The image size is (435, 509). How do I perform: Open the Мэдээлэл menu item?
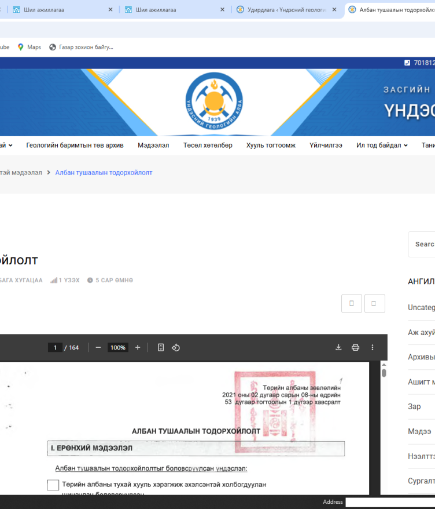click(153, 145)
